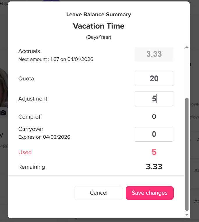Click the Days/Year unit text
This screenshot has height=222, width=199.
99,37
